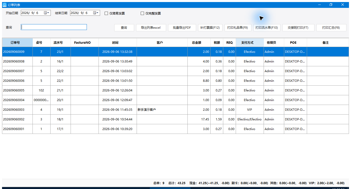Click 打印礼品单(F9) button
The height and width of the screenshot is (189, 351).
click(x=238, y=28)
